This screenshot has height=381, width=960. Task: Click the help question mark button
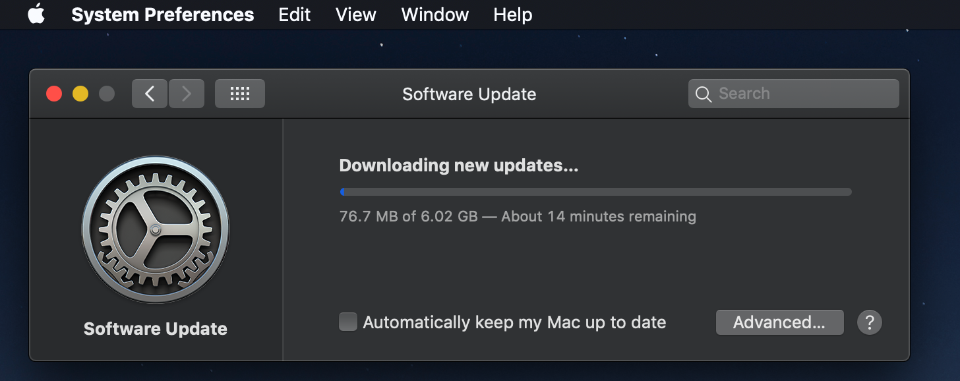pos(870,322)
